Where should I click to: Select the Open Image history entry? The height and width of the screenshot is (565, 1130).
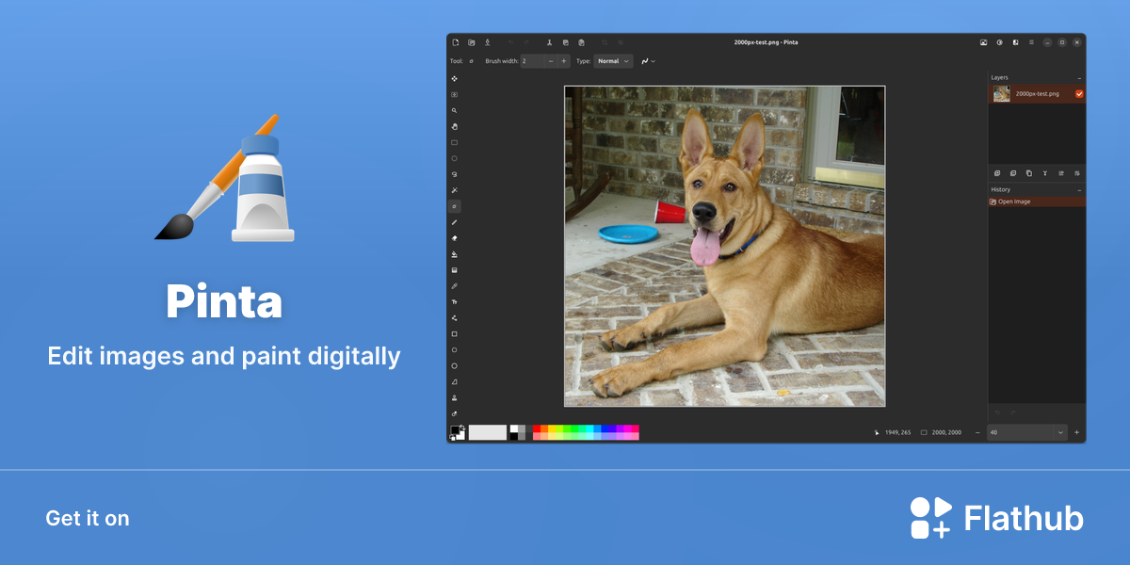coord(1036,202)
